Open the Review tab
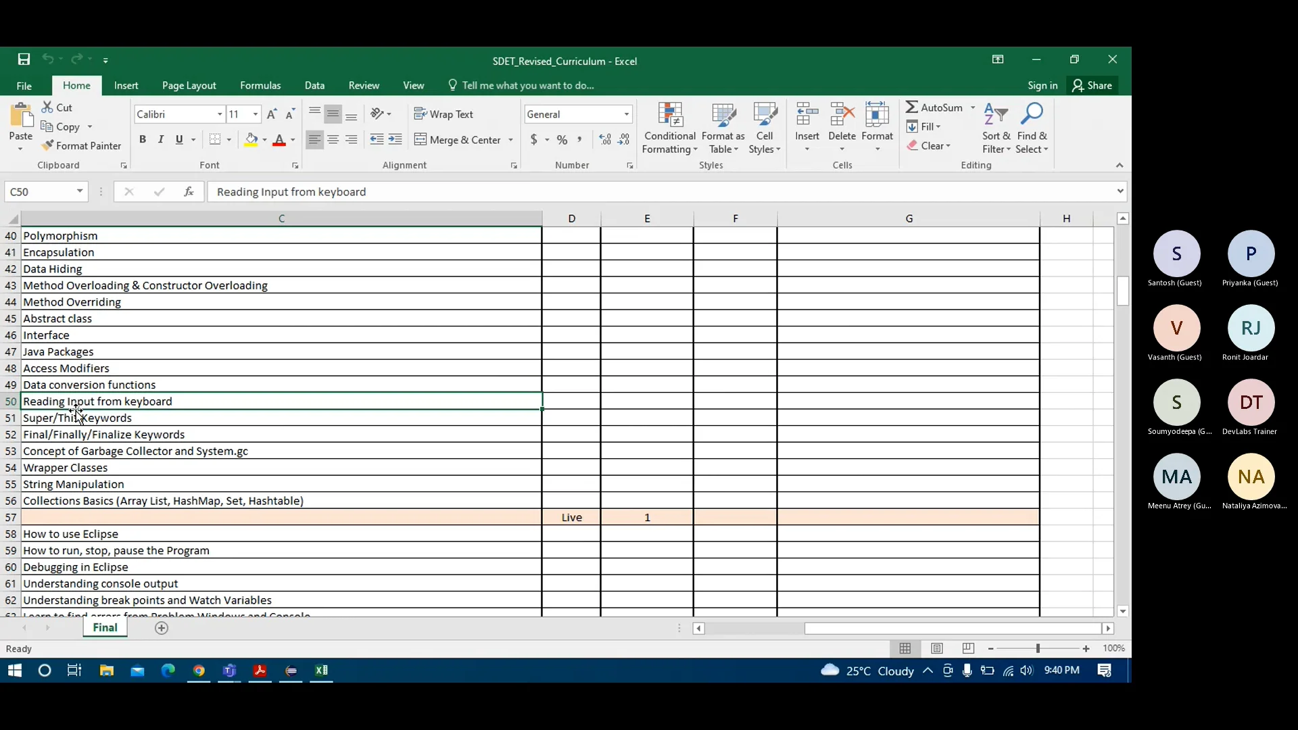Viewport: 1298px width, 730px height. (364, 85)
